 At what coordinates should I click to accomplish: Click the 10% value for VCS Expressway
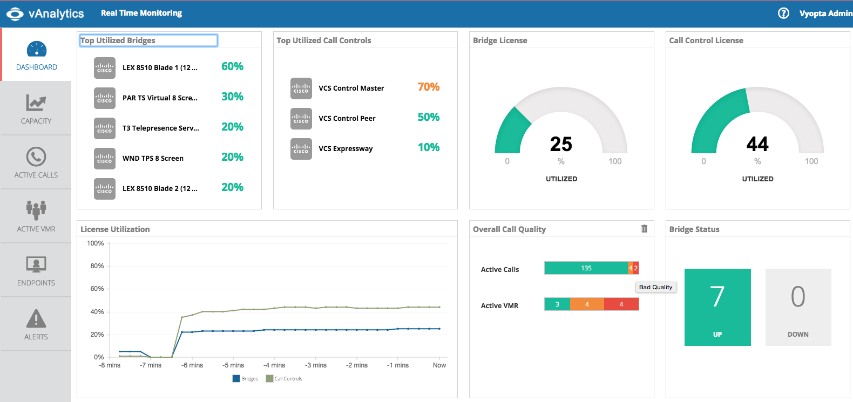429,147
